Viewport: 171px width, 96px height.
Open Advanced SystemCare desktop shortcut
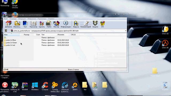65,87
